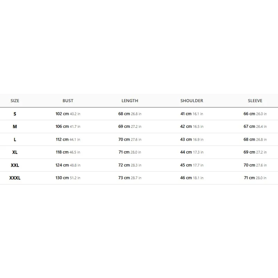
Task: Click the SIZE column header
Action: pos(15,100)
